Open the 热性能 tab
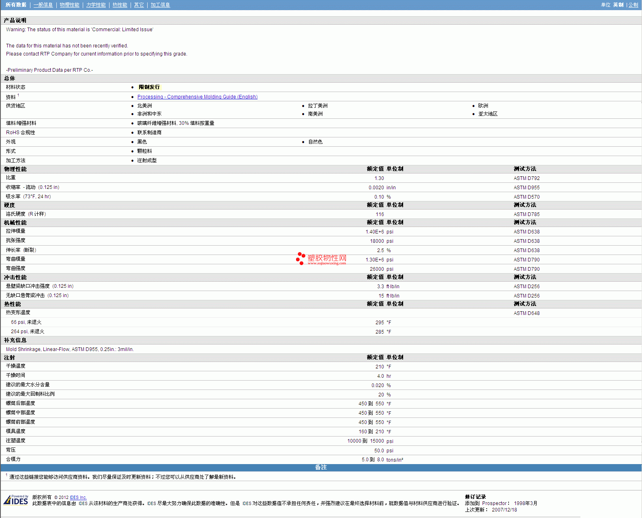642x518 pixels. pos(120,5)
